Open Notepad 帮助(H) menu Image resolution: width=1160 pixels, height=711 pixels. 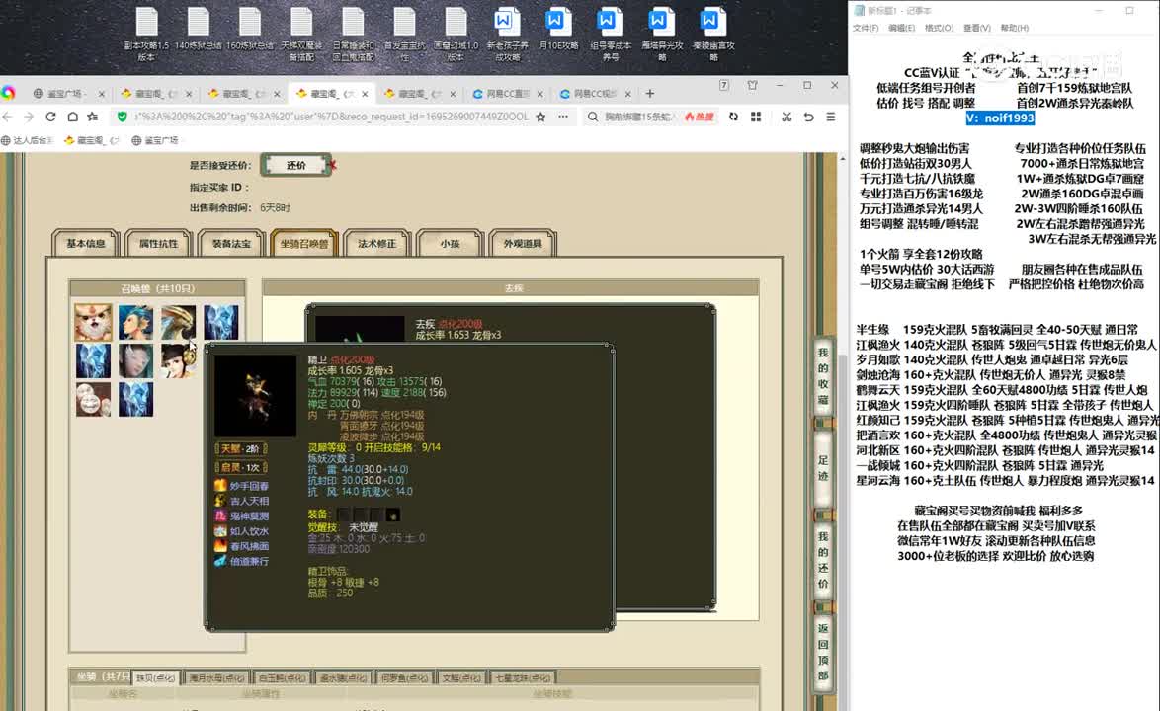pos(1015,28)
